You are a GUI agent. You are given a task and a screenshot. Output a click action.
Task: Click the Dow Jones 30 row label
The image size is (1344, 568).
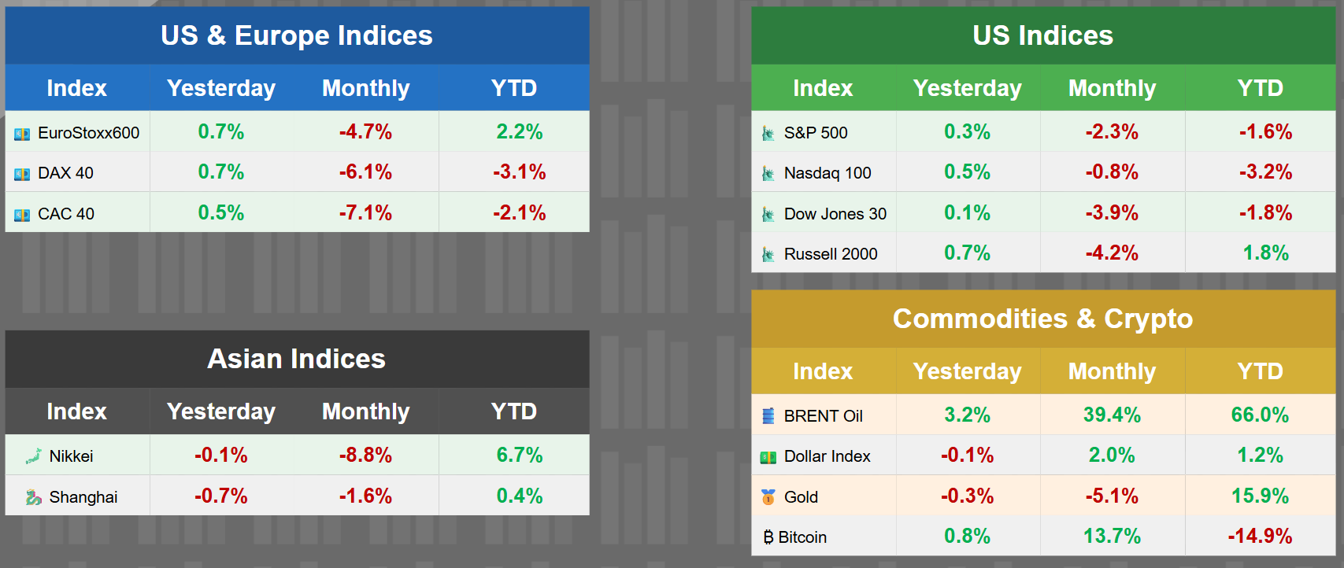835,214
